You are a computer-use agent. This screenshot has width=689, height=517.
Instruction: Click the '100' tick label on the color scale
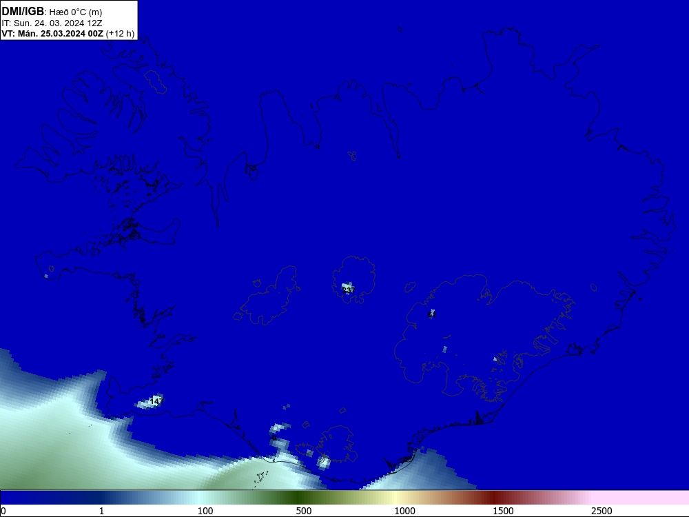click(205, 511)
